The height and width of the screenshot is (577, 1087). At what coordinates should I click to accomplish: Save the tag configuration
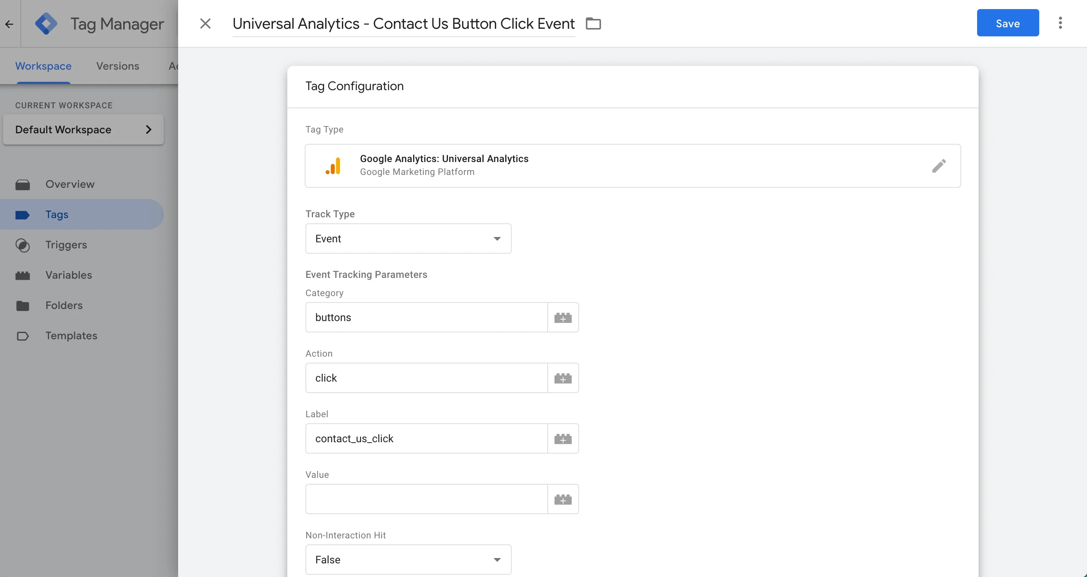point(1008,23)
